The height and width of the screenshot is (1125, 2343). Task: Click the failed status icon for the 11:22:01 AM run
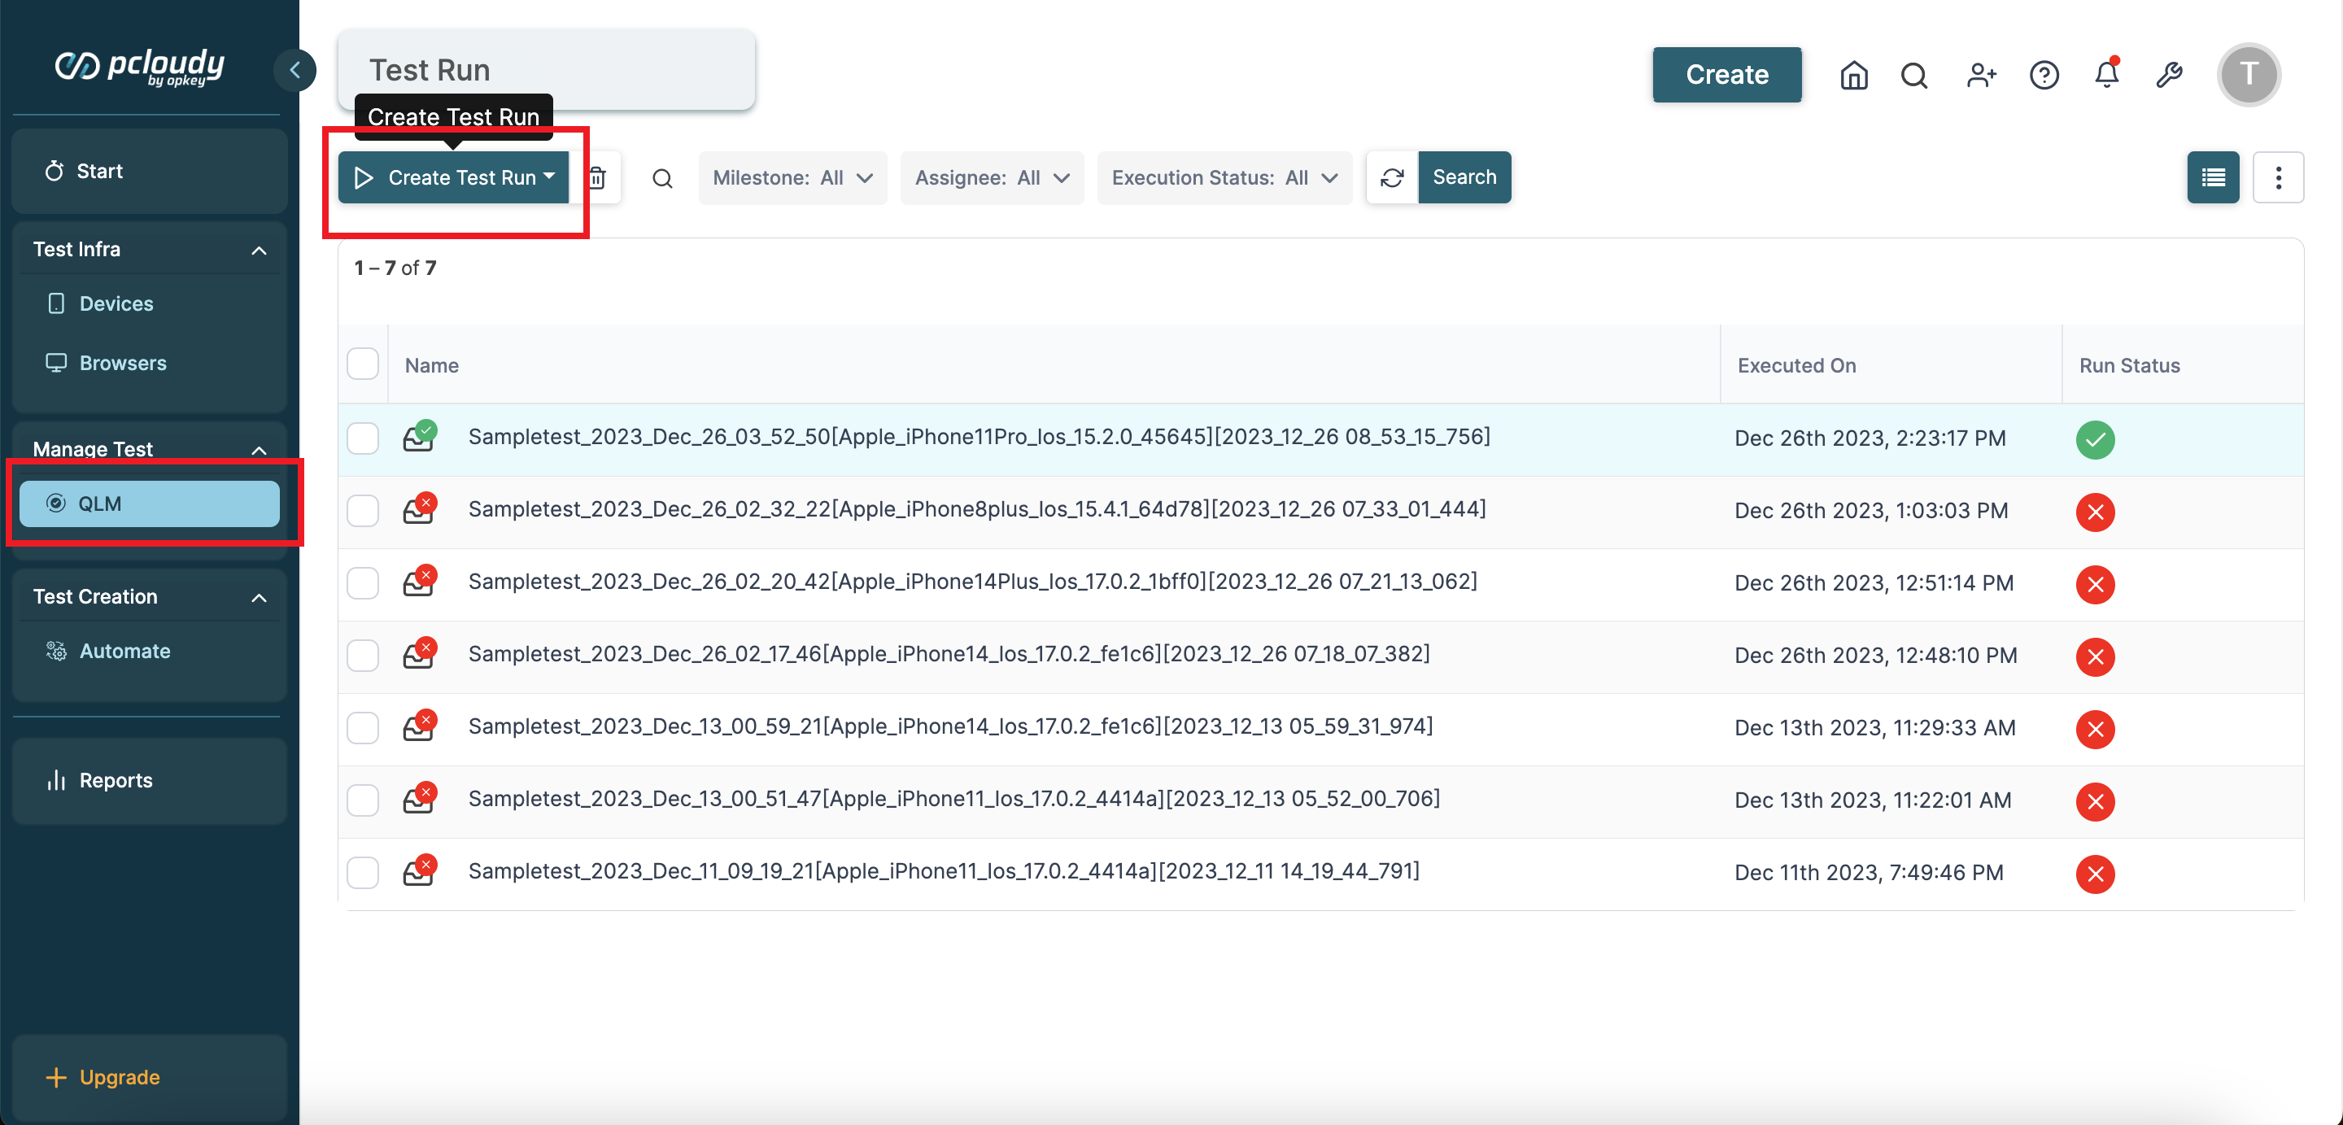tap(2095, 802)
